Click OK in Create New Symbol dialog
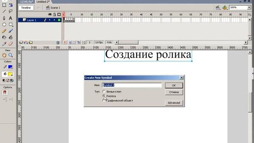254x143 pixels. click(x=174, y=85)
